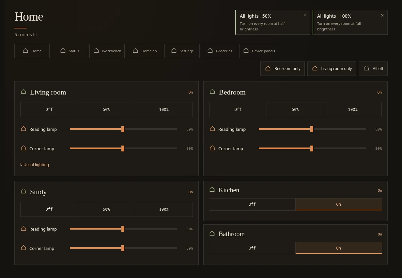The width and height of the screenshot is (402, 278).
Task: Click Study Corner lamp slider handle
Action: 123,248
